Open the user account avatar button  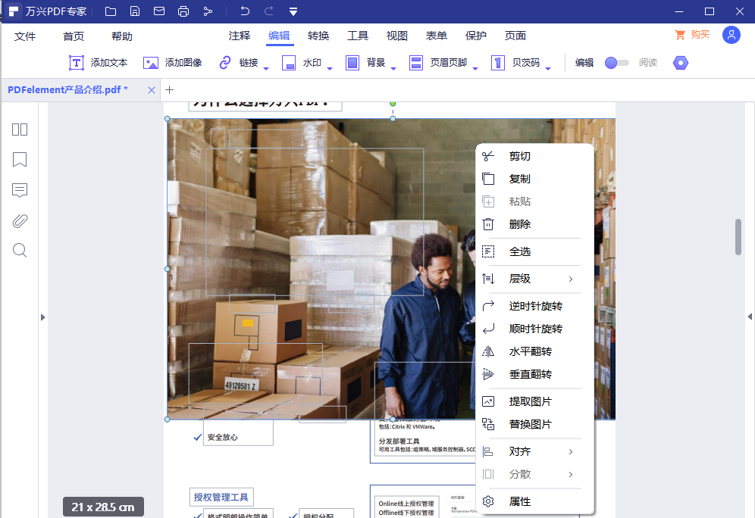pos(730,35)
